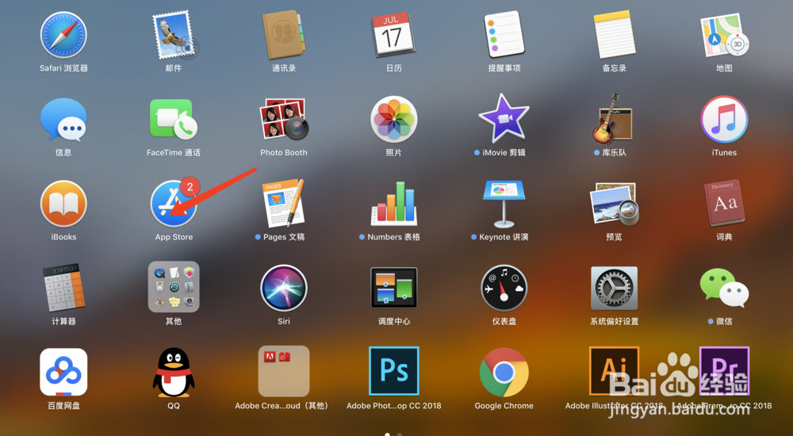The image size is (793, 436).
Task: Open Mission Control (调度中心)
Action: pos(393,288)
